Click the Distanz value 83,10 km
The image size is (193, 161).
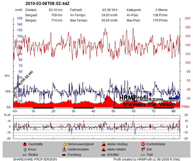[x=55, y=10]
